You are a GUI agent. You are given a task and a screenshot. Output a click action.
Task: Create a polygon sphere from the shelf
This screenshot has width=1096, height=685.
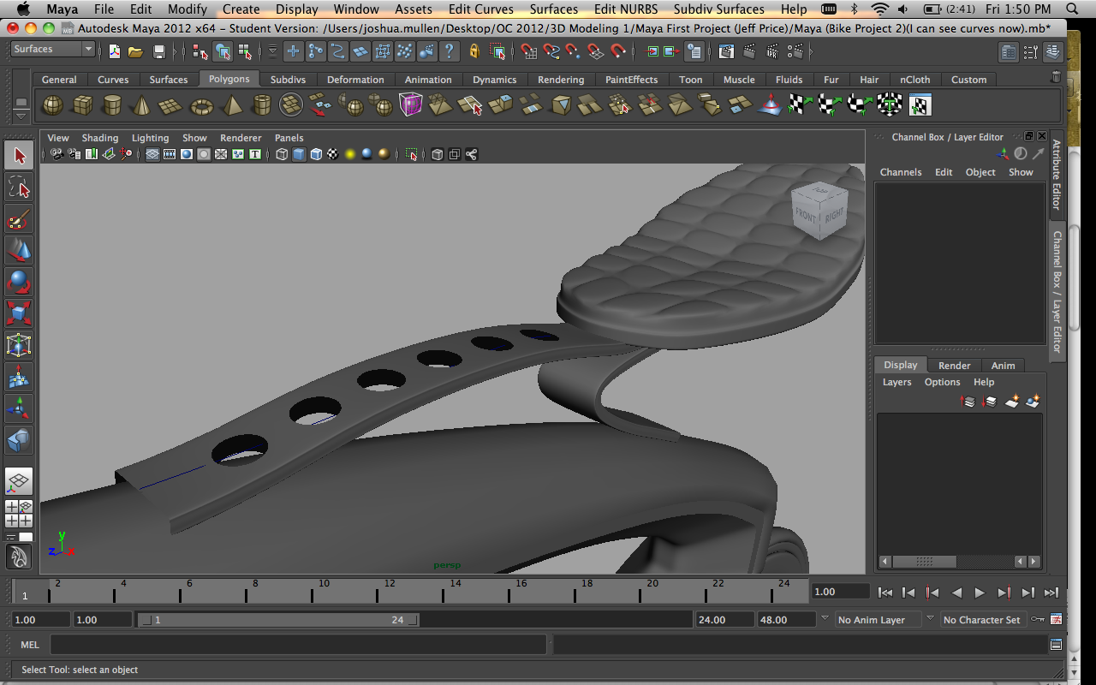[51, 104]
